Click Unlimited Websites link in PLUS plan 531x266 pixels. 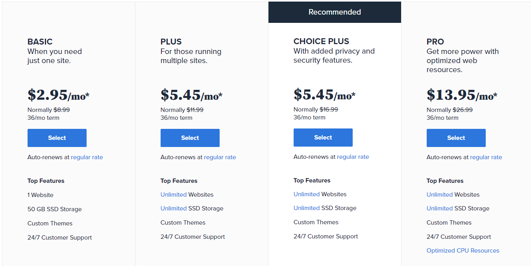coord(174,195)
